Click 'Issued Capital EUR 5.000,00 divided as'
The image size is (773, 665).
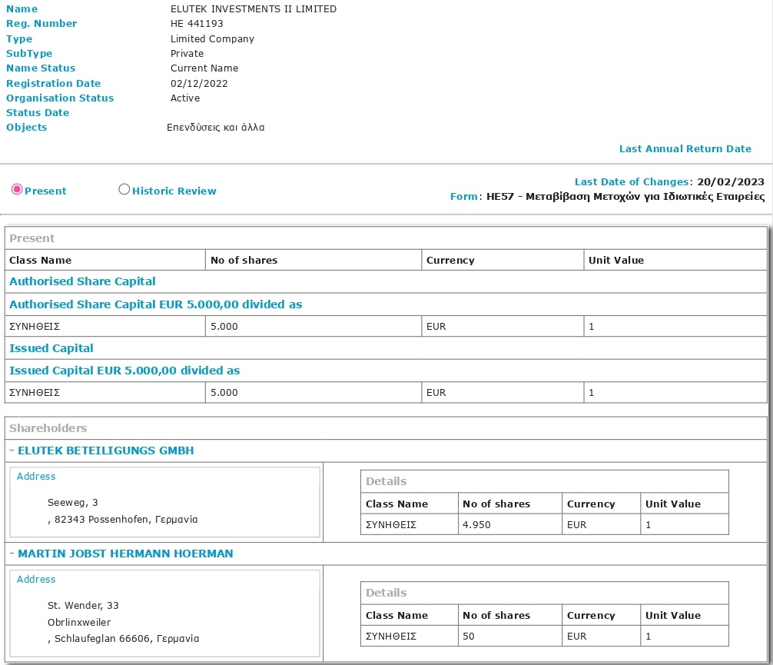124,371
